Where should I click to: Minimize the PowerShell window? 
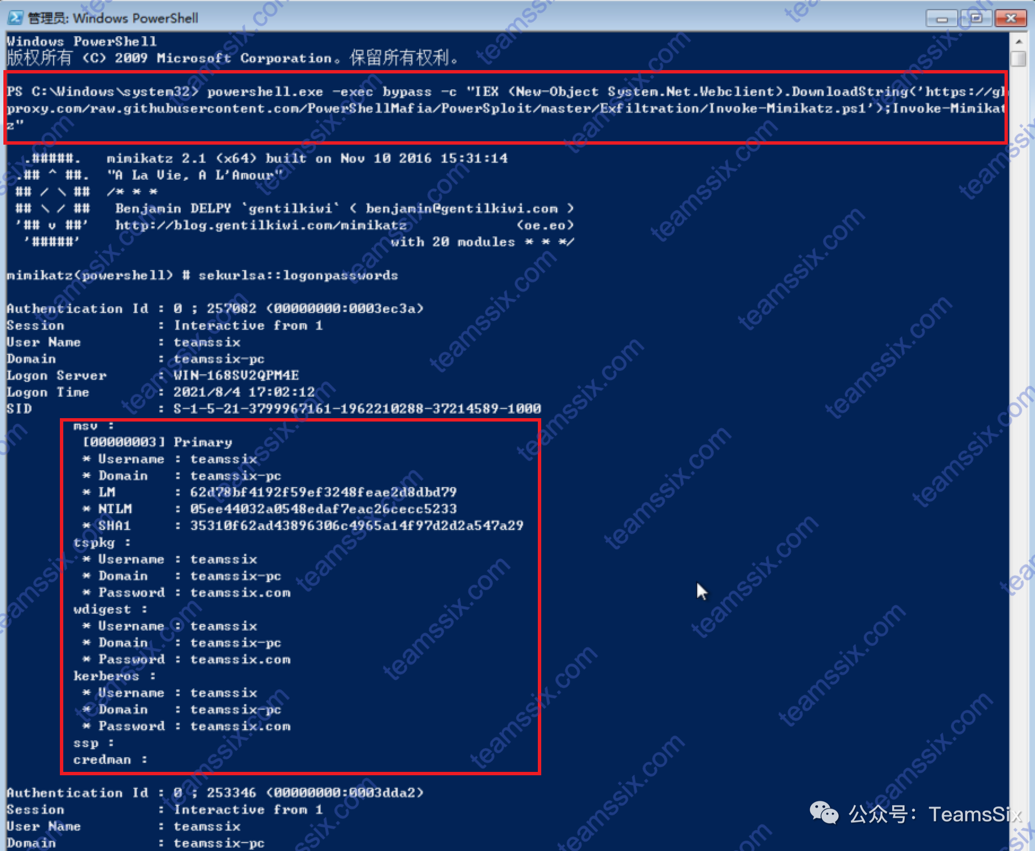pos(942,19)
